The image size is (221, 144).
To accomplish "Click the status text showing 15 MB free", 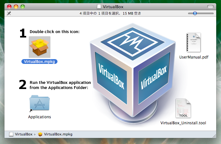I will [110, 13].
